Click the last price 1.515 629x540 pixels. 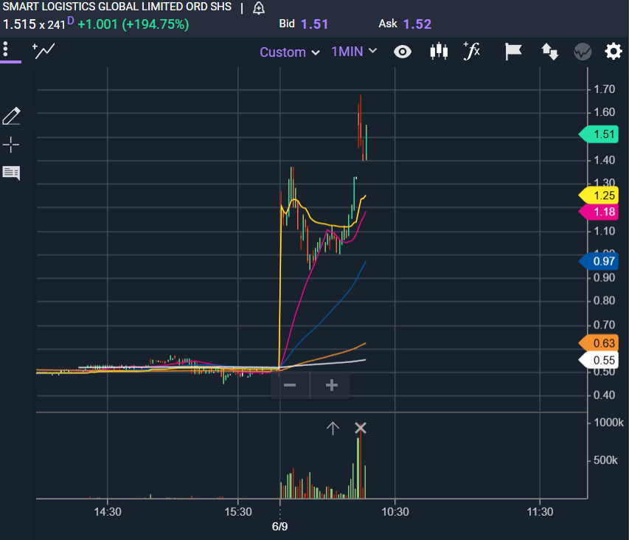19,24
